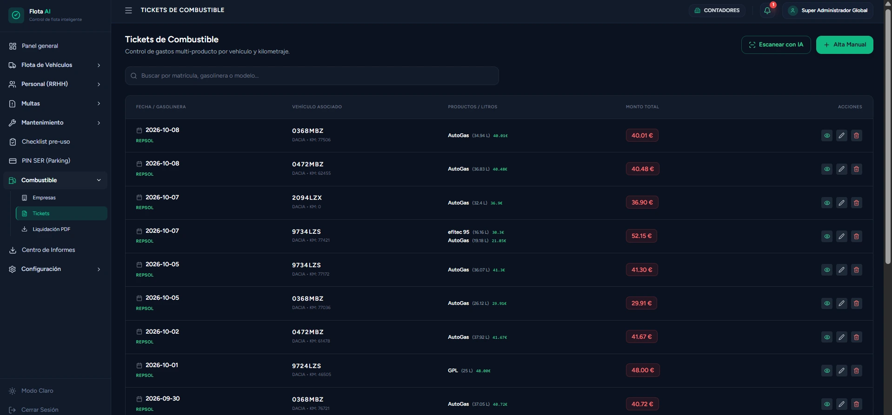This screenshot has height=415, width=892.
Task: Edit the 40.01 € ticket
Action: pos(841,136)
